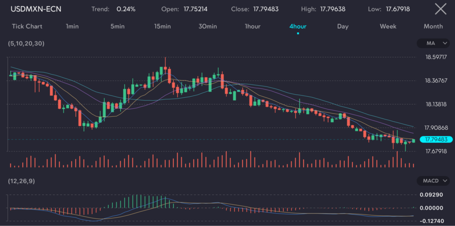
Task: Close the USDMXN-ECN chart view
Action: [440, 9]
